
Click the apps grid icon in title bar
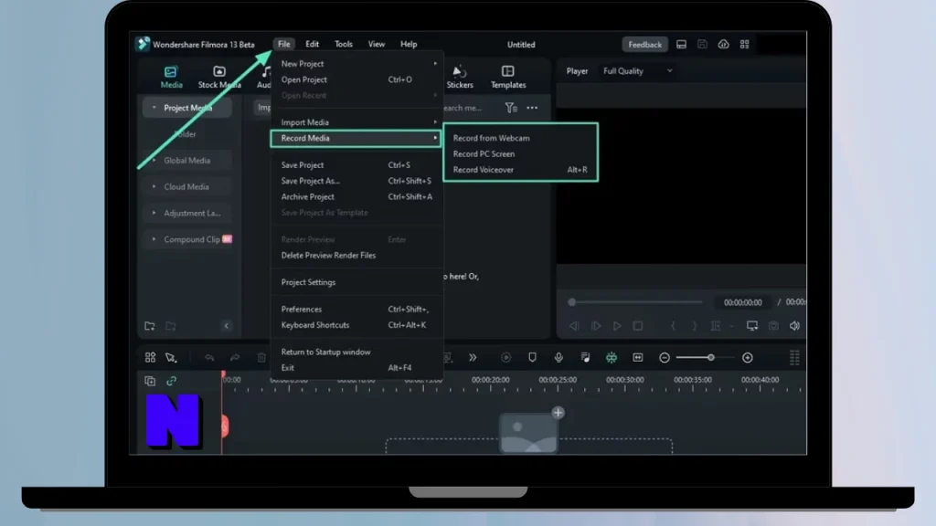click(744, 45)
